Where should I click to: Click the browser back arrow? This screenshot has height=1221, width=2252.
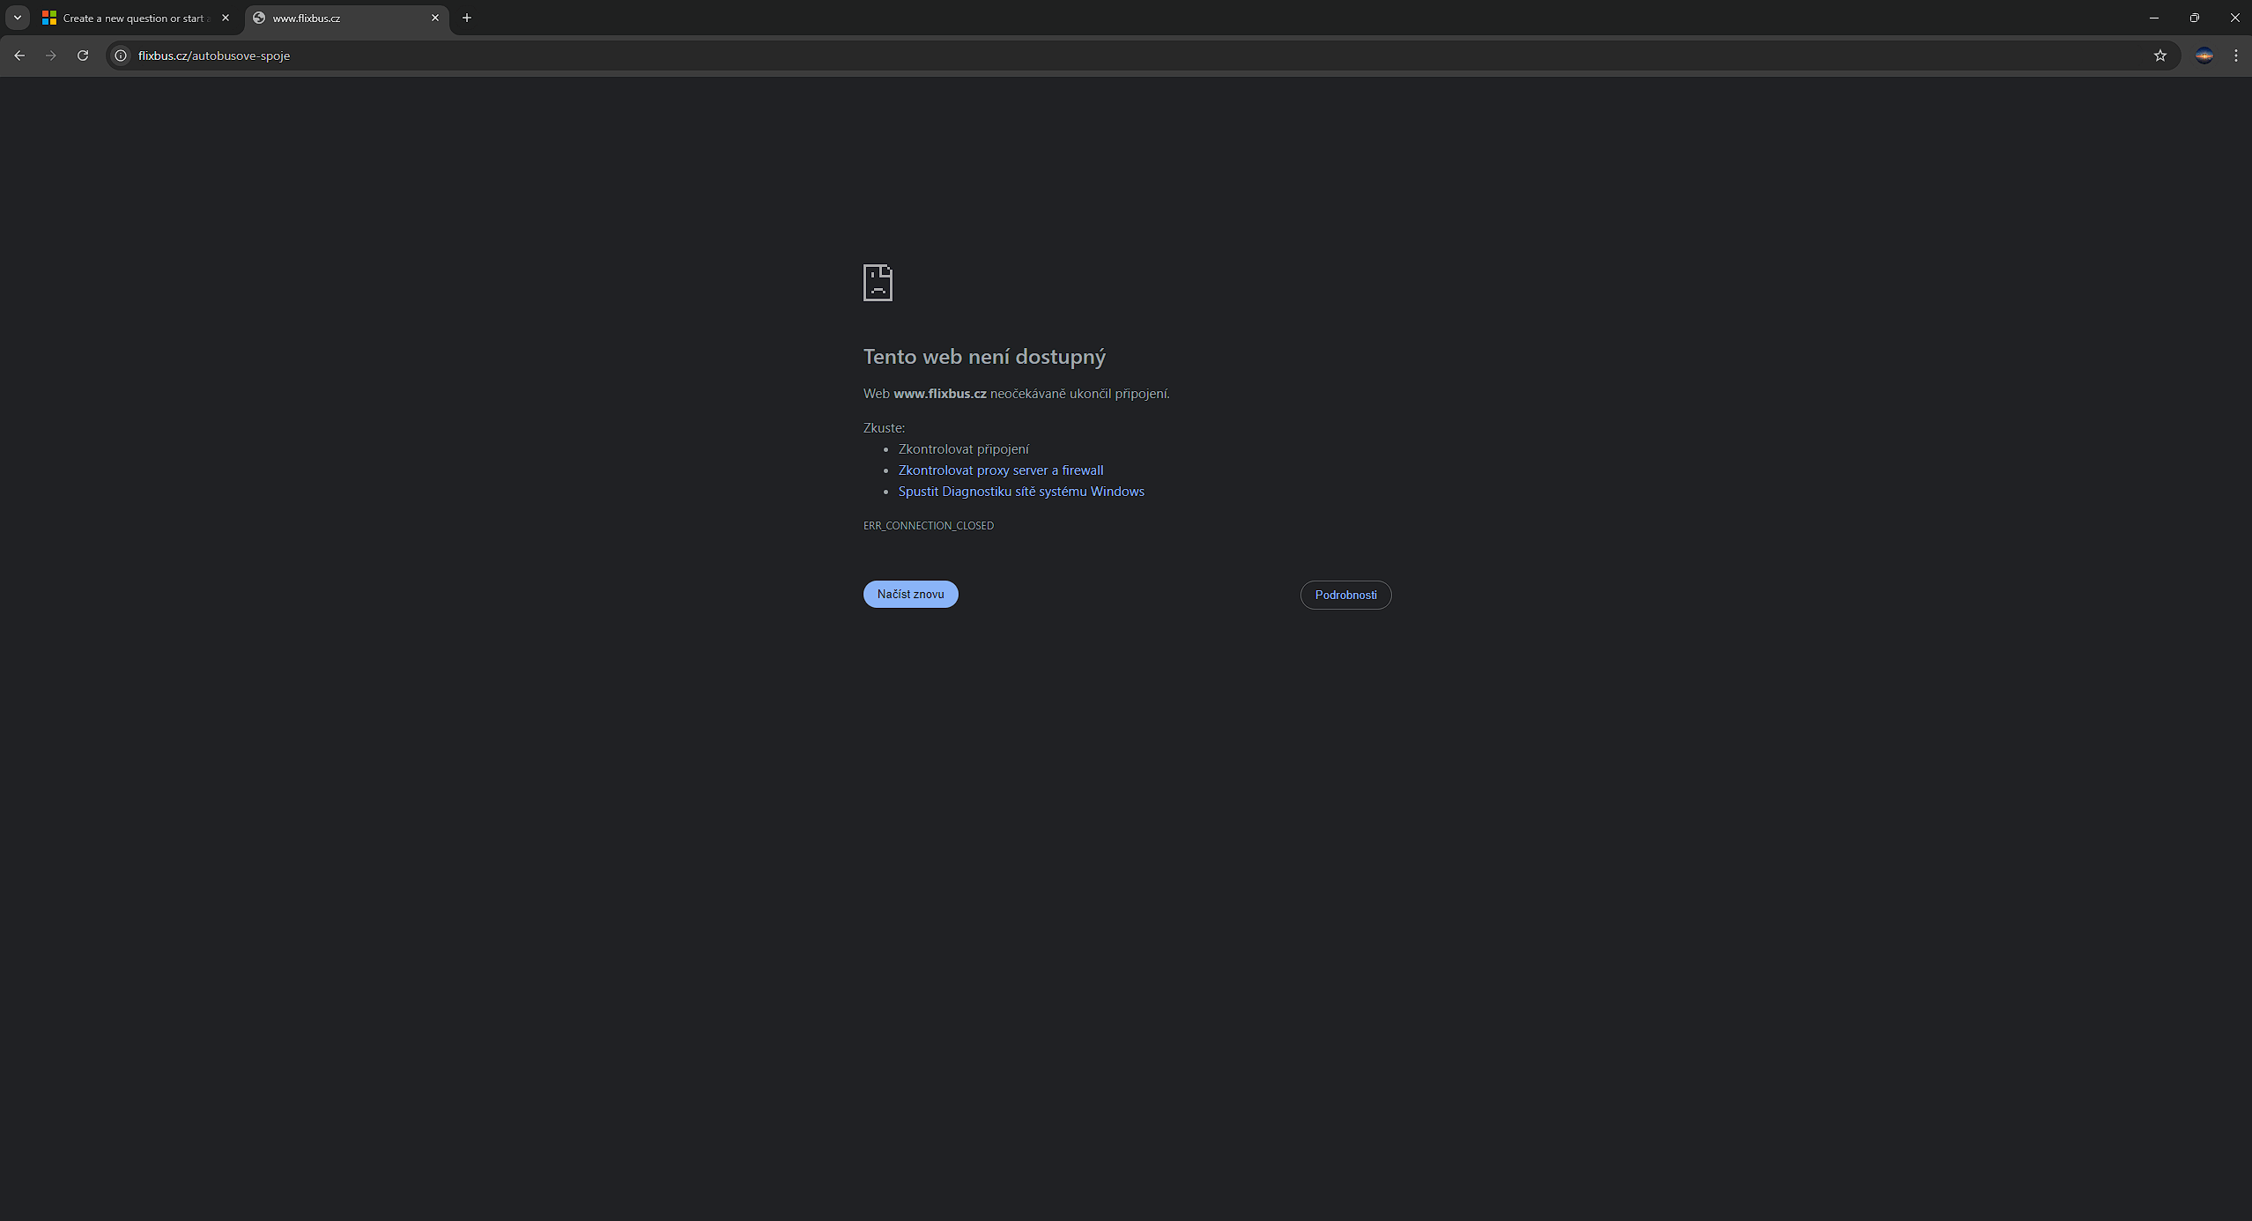[19, 55]
